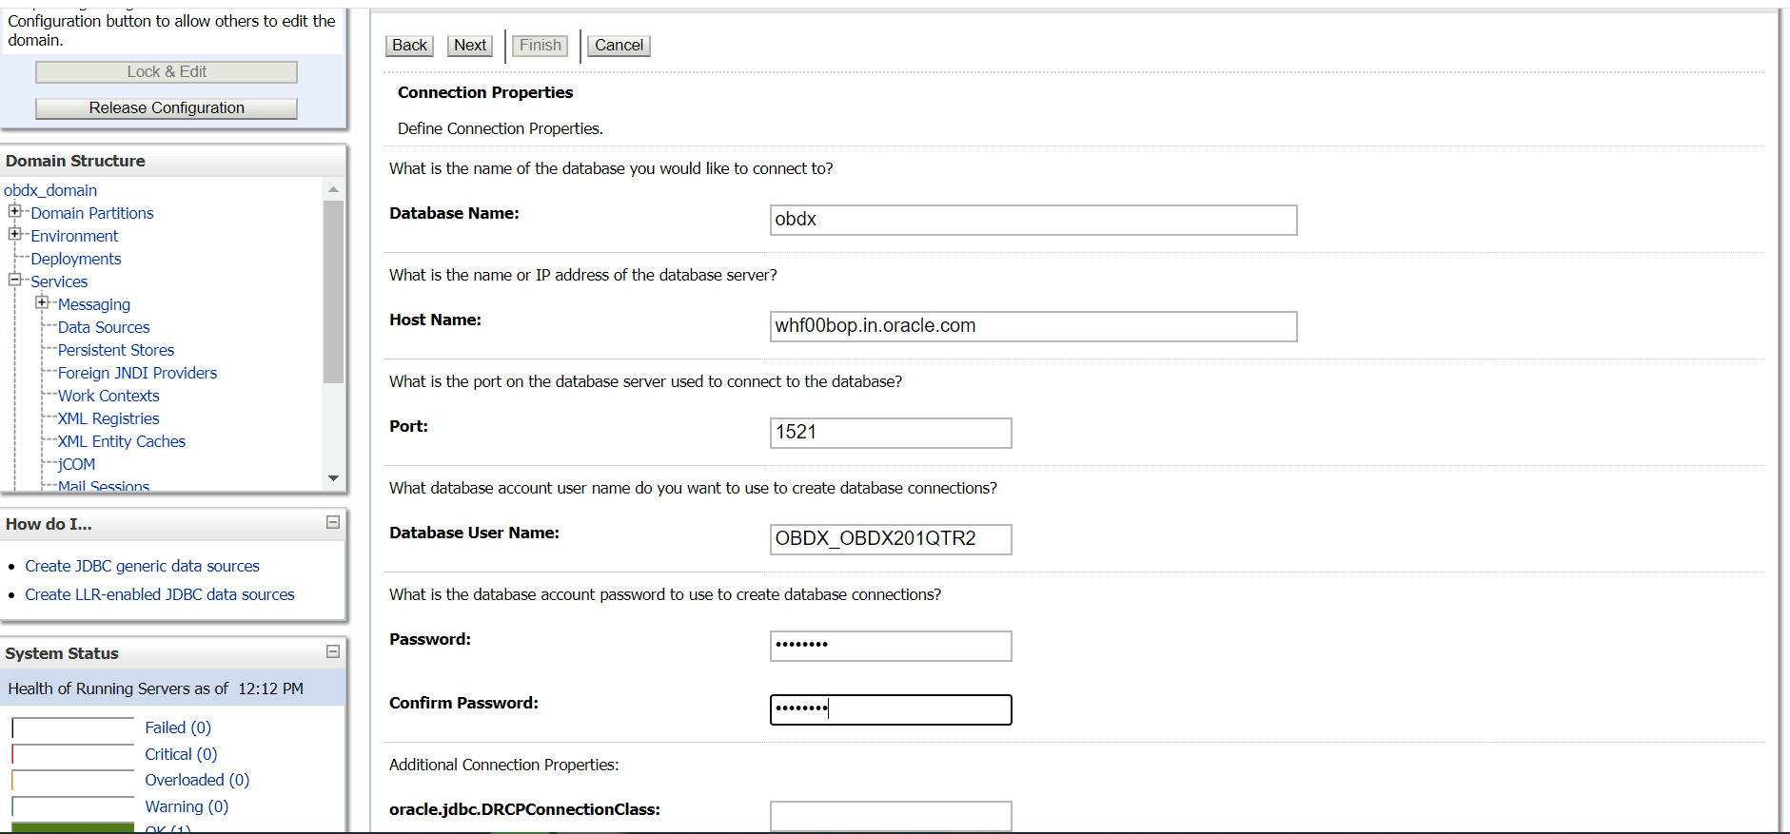The image size is (1790, 834).
Task: Click the Next button
Action: [x=469, y=45]
